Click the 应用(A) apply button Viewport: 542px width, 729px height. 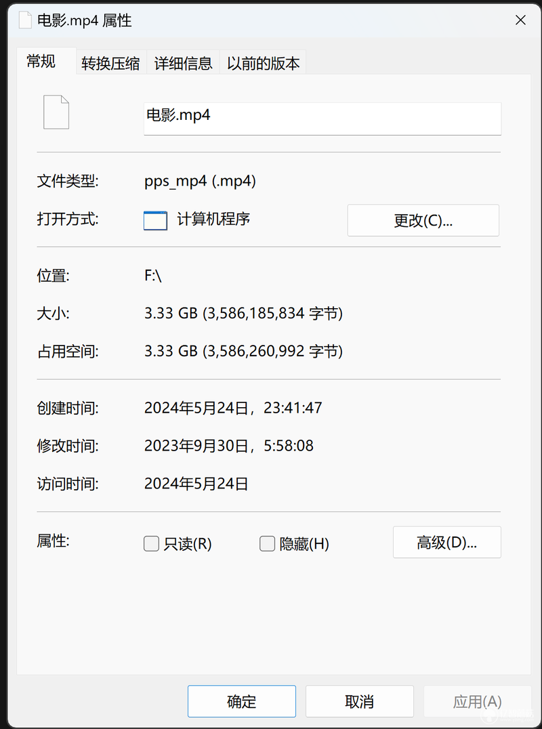click(x=478, y=701)
